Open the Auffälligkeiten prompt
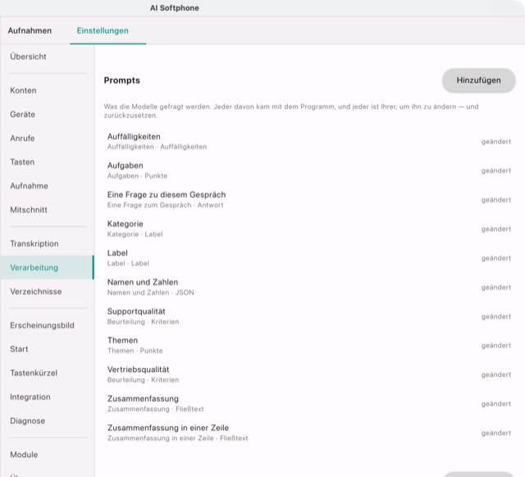525x477 pixels. click(x=309, y=141)
